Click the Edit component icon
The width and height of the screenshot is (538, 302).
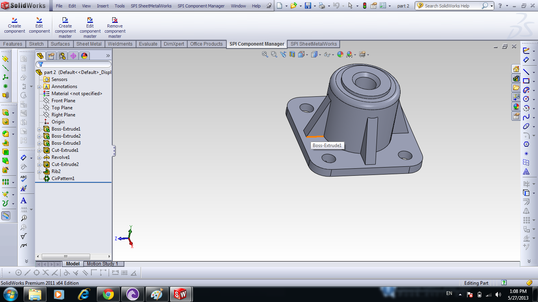pyautogui.click(x=39, y=20)
